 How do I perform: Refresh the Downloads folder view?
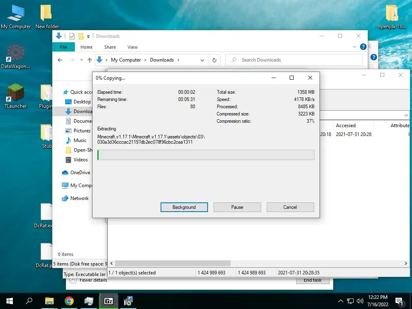click(x=214, y=60)
